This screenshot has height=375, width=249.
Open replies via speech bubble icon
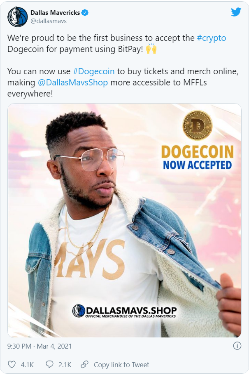pos(49,364)
